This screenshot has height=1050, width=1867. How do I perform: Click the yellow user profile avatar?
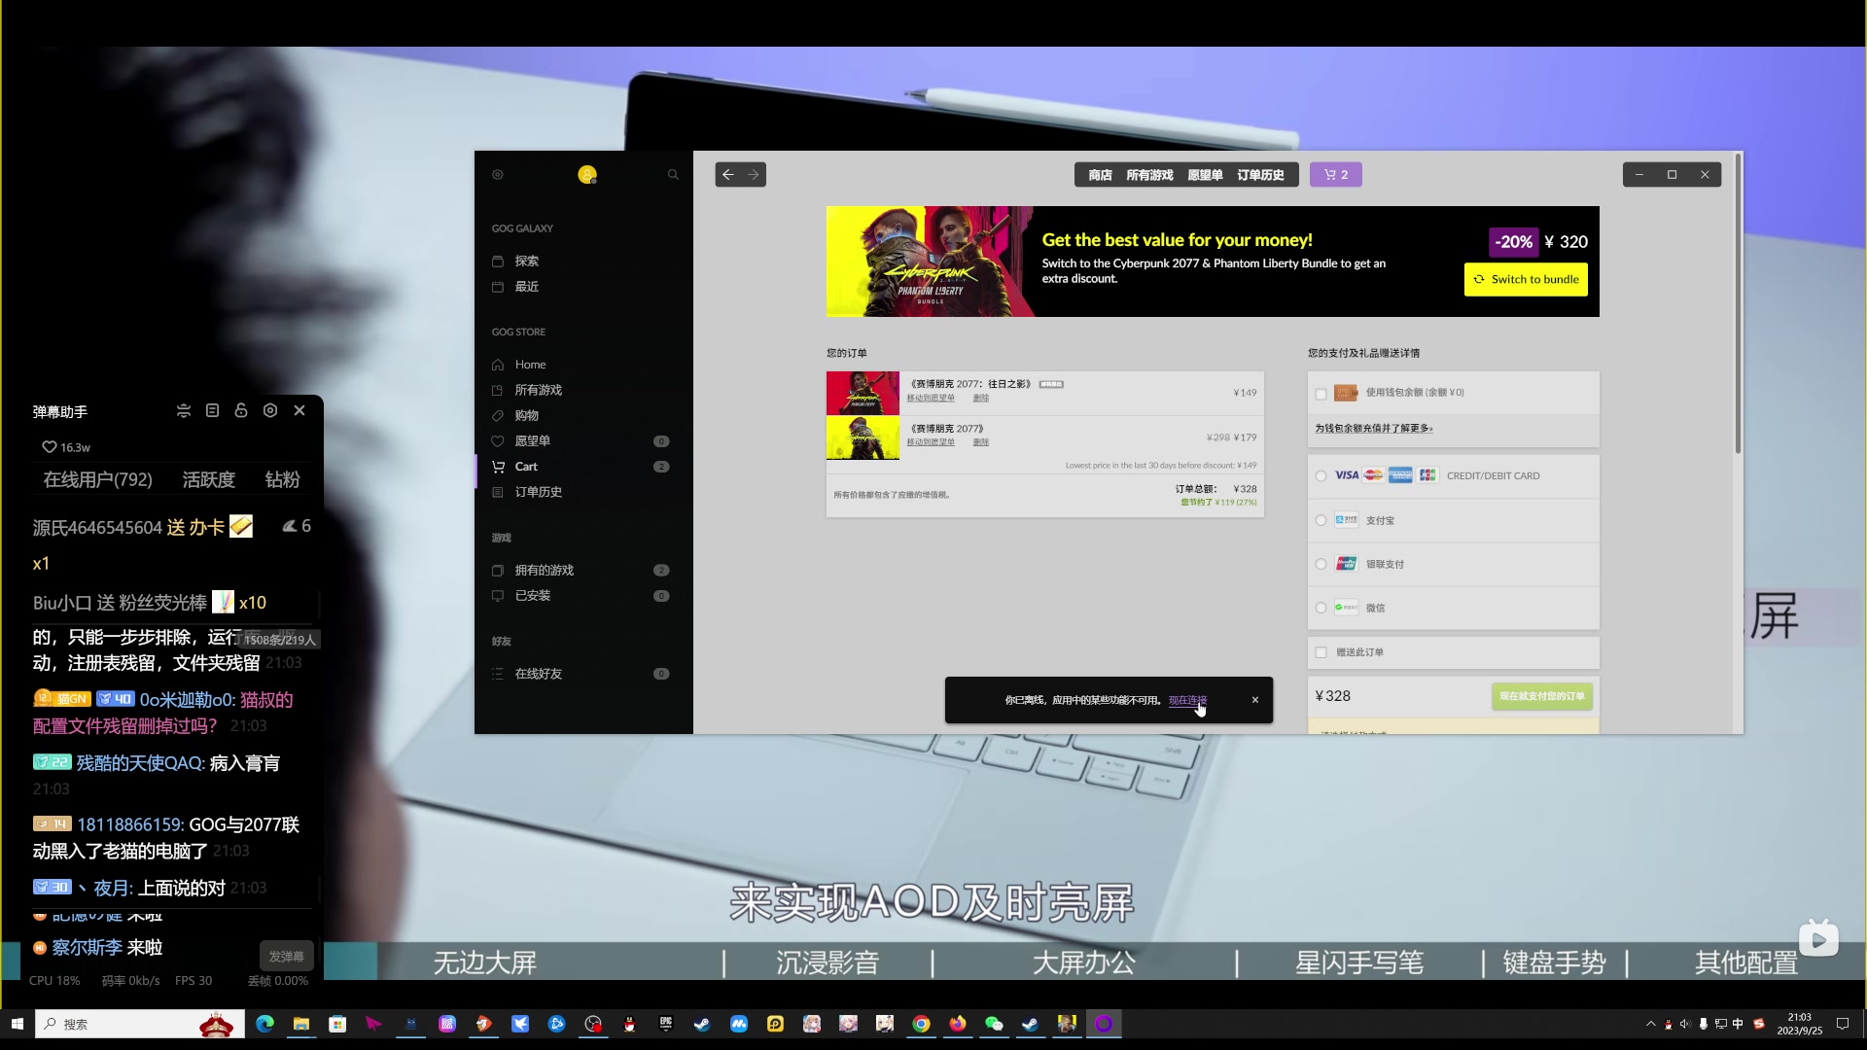(586, 175)
